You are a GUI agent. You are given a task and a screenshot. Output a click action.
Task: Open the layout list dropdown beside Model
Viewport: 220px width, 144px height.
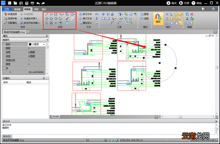click(156, 117)
